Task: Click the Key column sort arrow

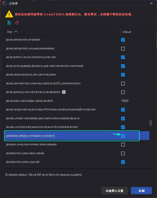Action: pos(16,32)
